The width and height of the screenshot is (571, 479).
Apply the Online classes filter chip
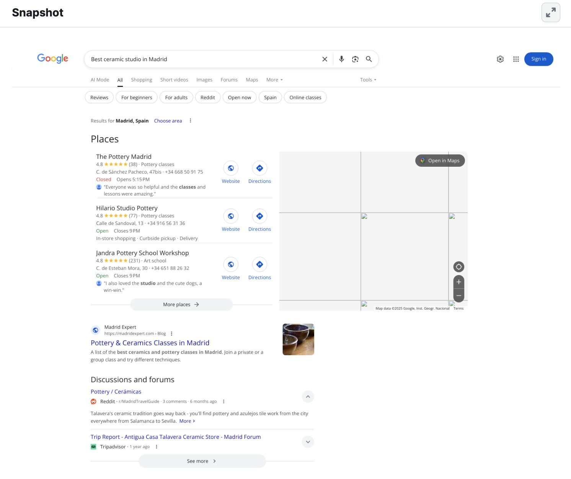pyautogui.click(x=305, y=98)
